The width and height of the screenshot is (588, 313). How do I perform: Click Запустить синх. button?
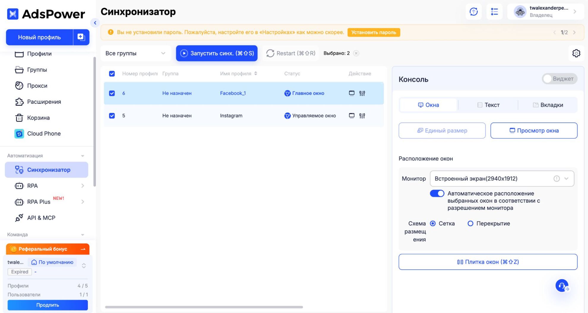217,53
